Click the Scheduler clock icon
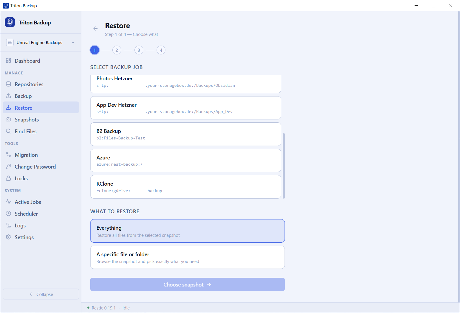The height and width of the screenshot is (313, 460). click(8, 214)
